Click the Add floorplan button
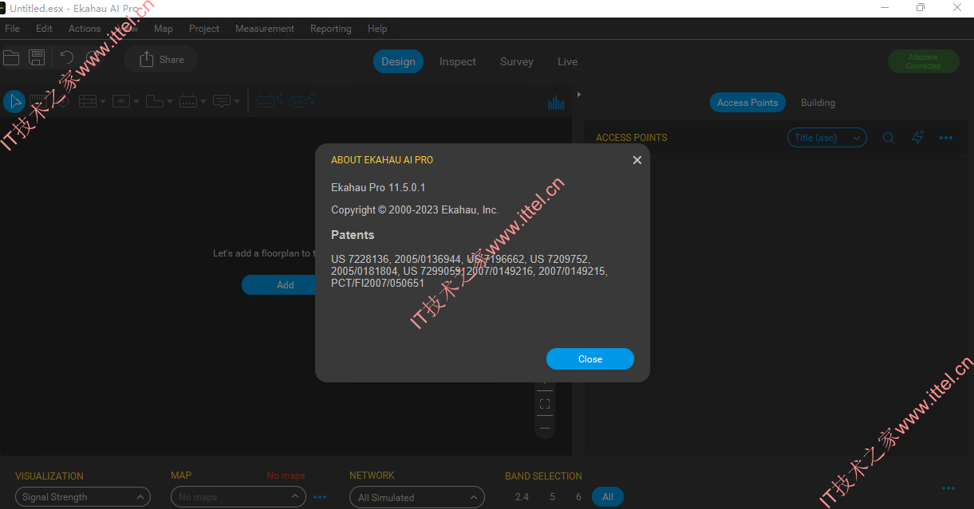Image resolution: width=974 pixels, height=509 pixels. click(x=285, y=284)
